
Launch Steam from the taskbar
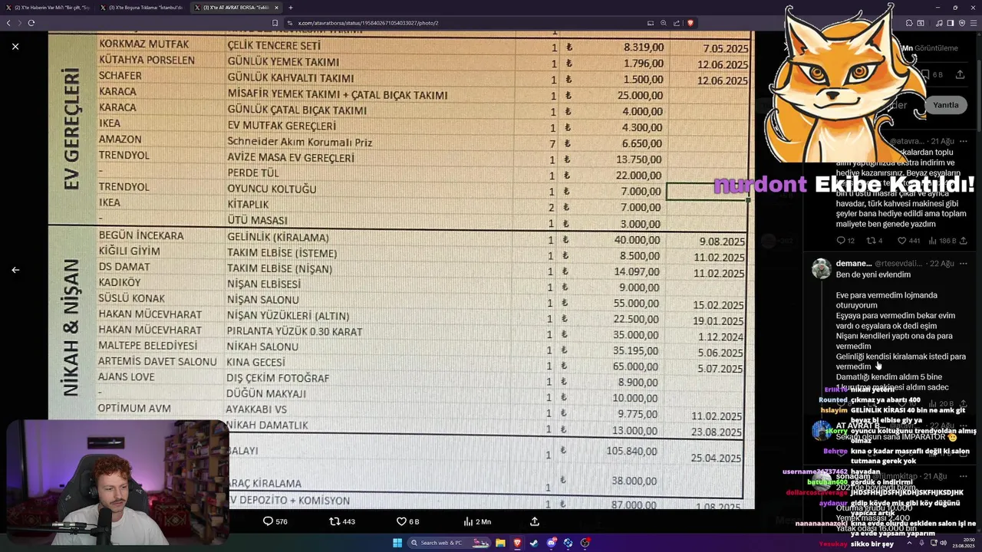[534, 543]
